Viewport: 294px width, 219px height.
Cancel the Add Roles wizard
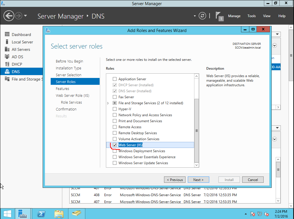coord(253,180)
